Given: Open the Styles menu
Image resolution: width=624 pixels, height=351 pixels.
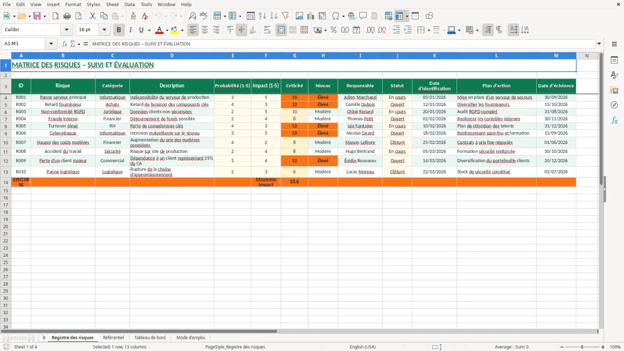Looking at the screenshot, I should pyautogui.click(x=94, y=4).
